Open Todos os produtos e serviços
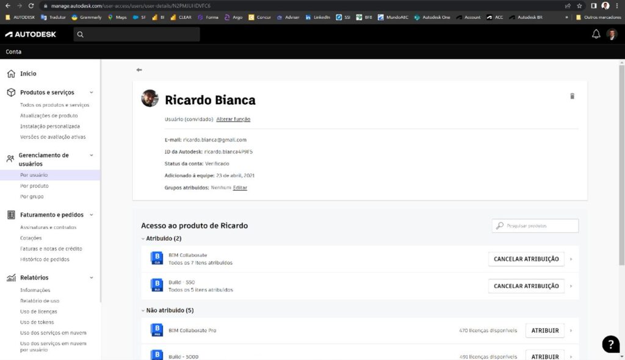Image resolution: width=625 pixels, height=360 pixels. (x=54, y=105)
